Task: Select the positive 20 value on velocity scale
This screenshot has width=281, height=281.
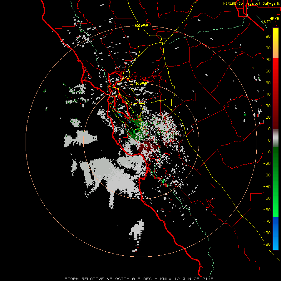Action: (268, 117)
